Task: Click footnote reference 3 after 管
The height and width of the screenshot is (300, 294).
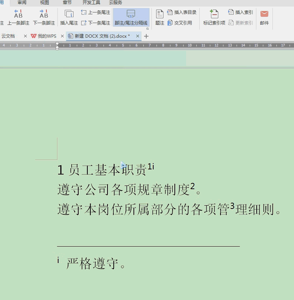Action: point(232,206)
